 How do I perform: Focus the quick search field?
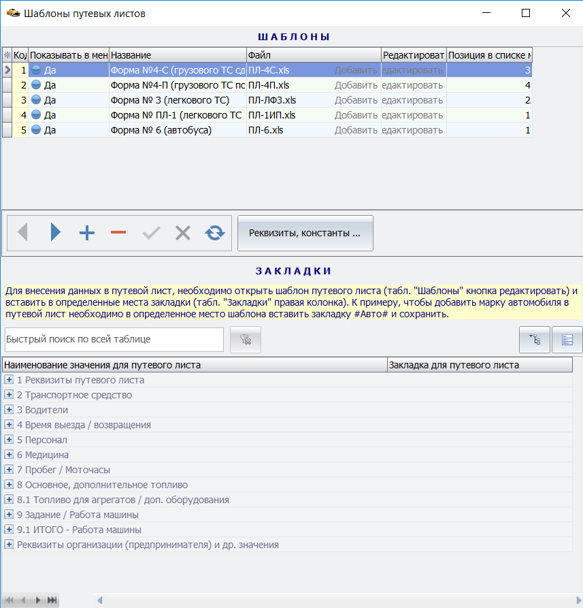[x=114, y=340]
